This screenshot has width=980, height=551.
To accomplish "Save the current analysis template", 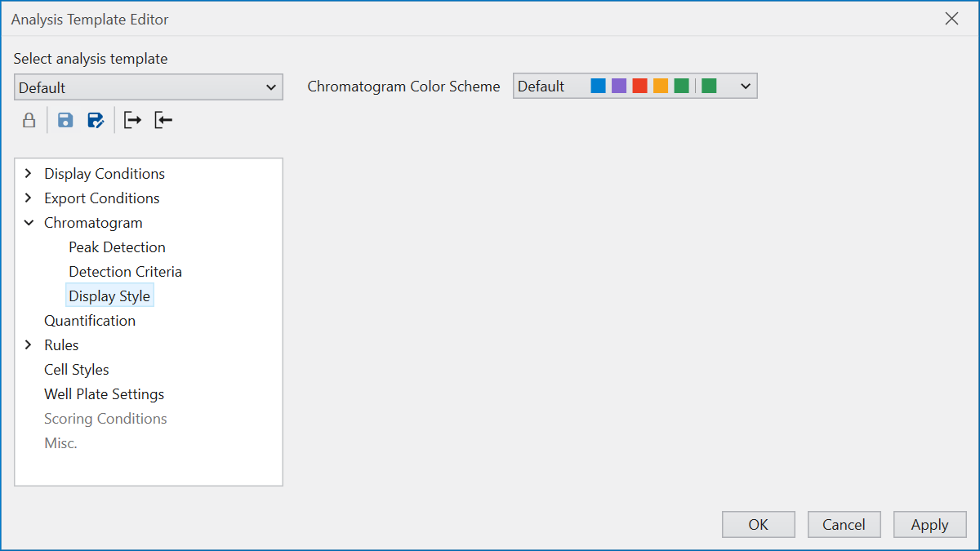I will (65, 119).
